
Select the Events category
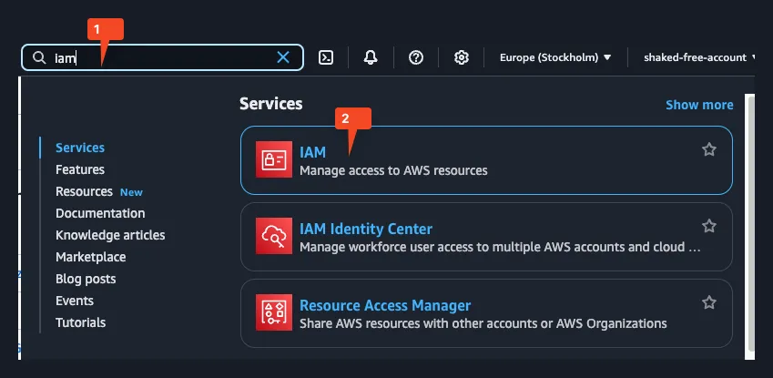pos(75,301)
